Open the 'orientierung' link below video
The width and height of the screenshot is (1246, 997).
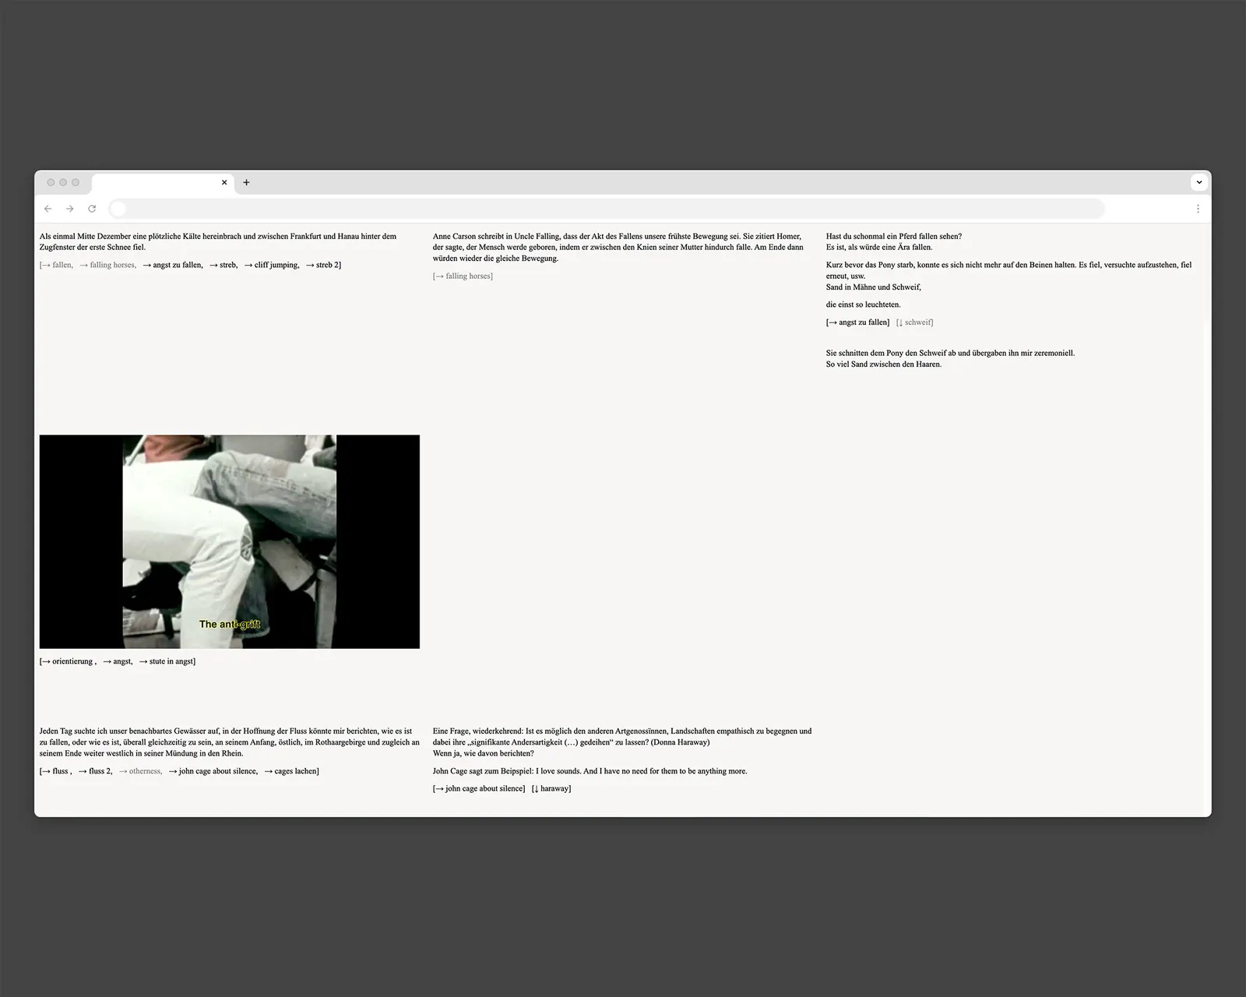pos(72,661)
